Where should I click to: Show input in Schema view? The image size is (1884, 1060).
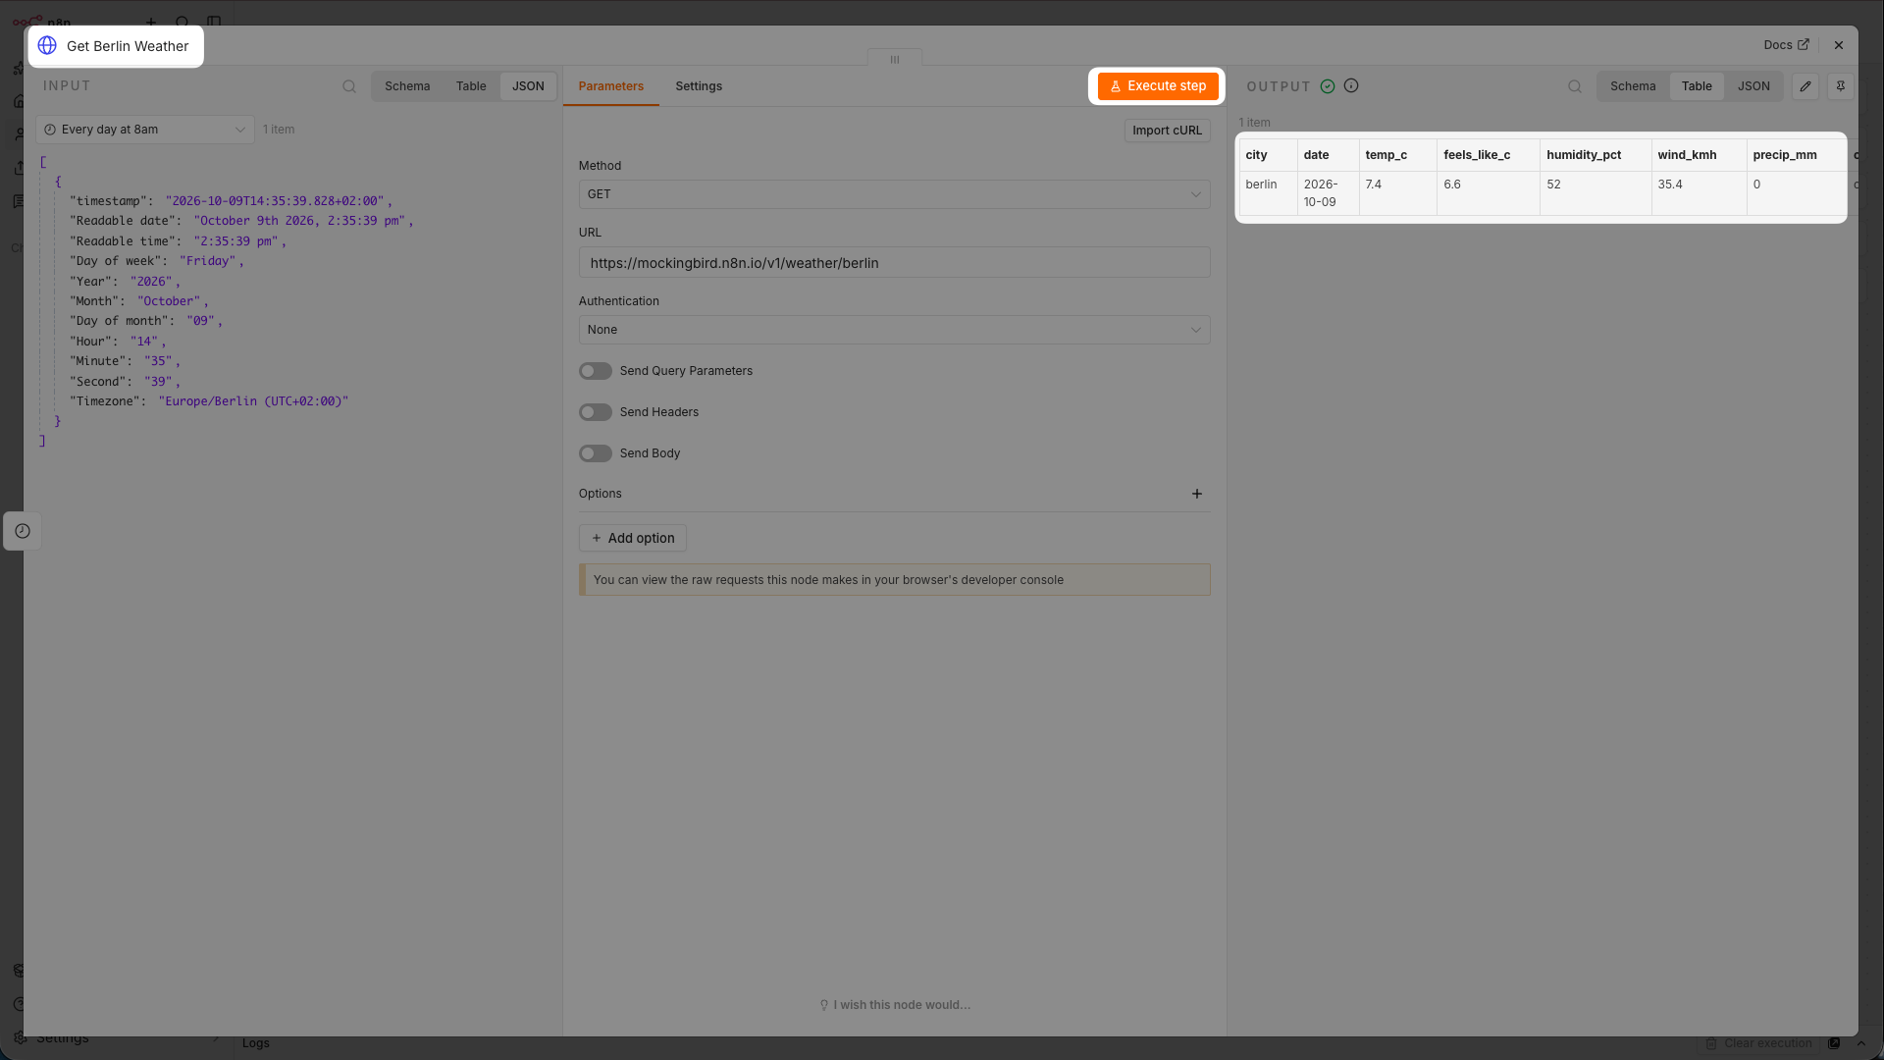(x=407, y=86)
